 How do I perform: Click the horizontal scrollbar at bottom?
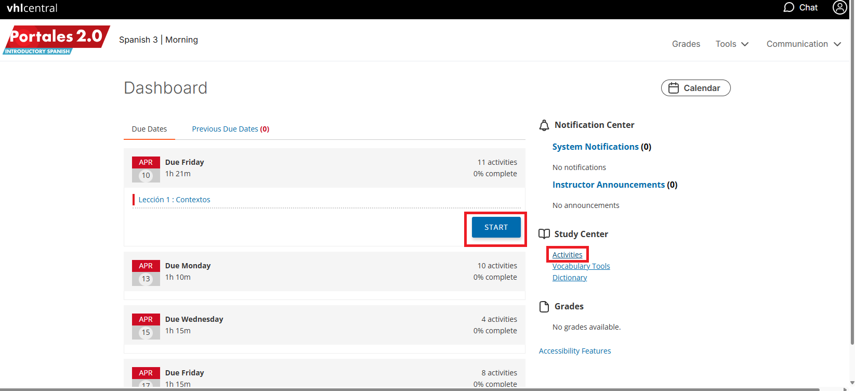point(410,389)
